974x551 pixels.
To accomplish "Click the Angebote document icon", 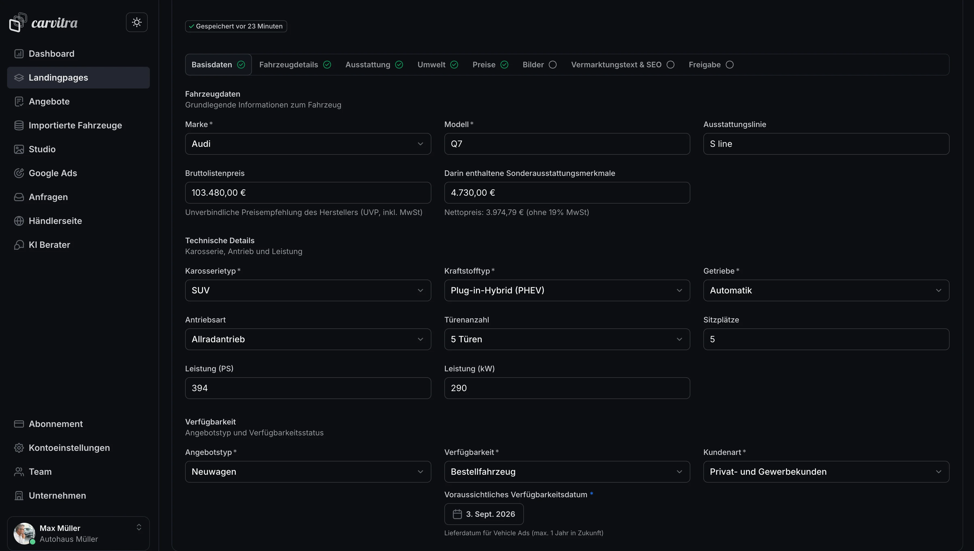I will pos(19,102).
